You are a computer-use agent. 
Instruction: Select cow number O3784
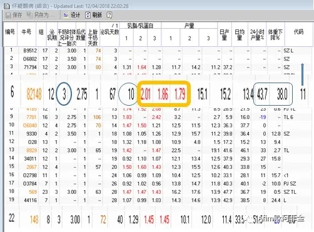click(x=30, y=184)
